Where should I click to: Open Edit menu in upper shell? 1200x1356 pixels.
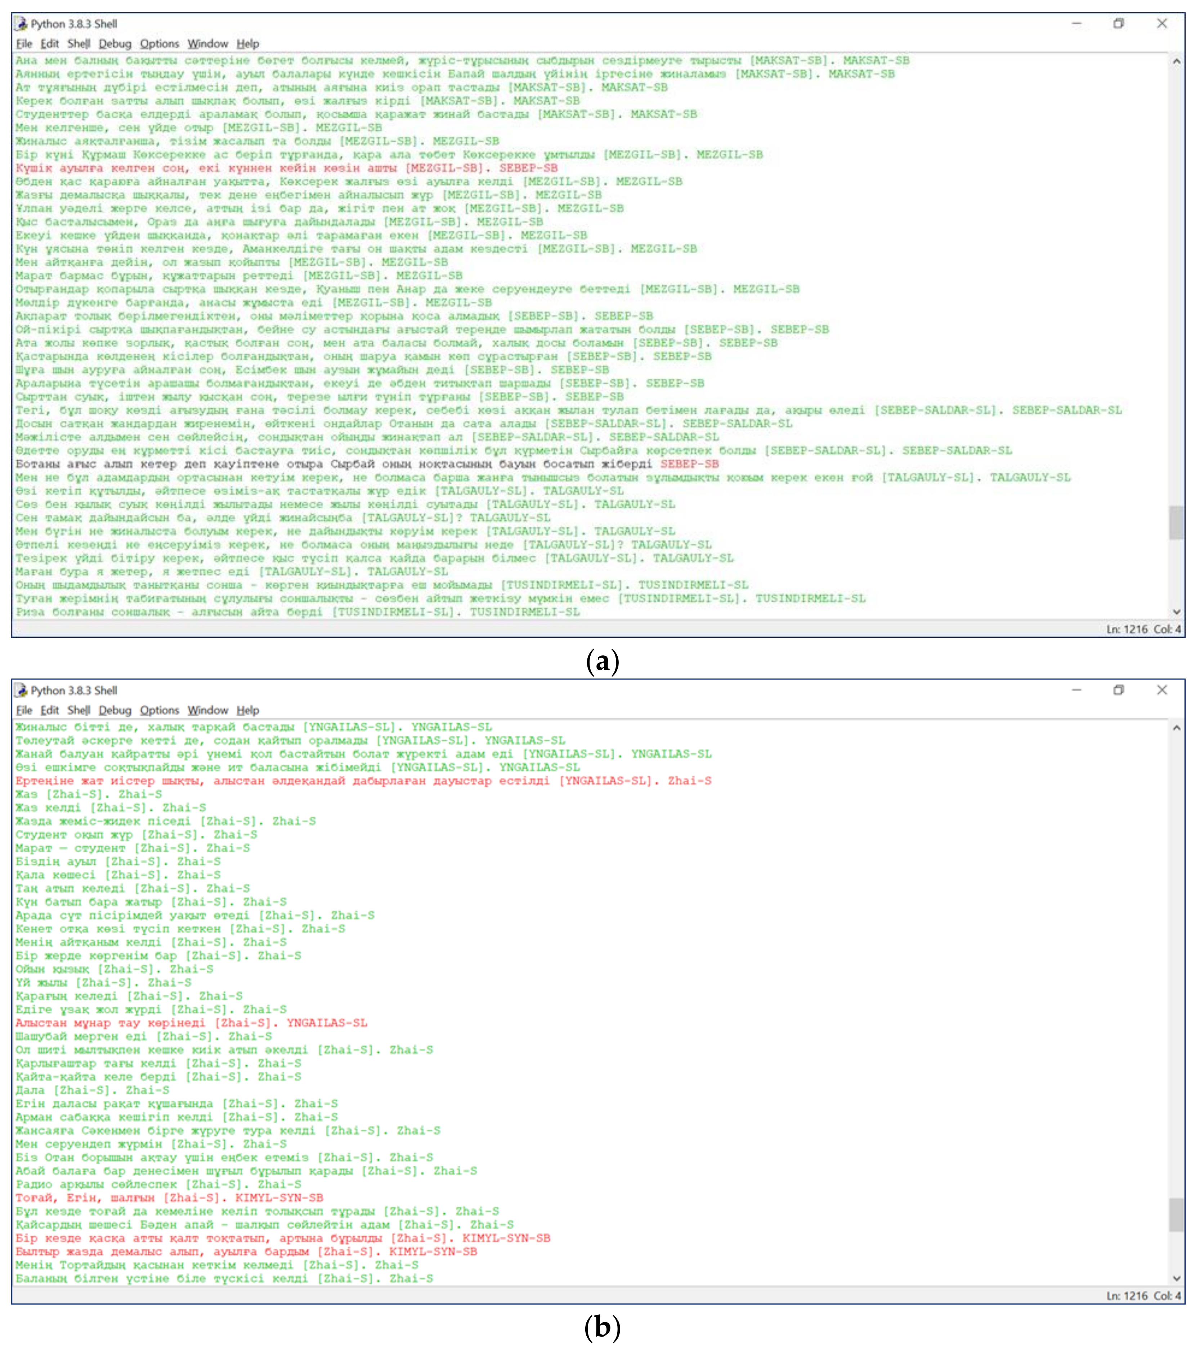click(x=49, y=44)
